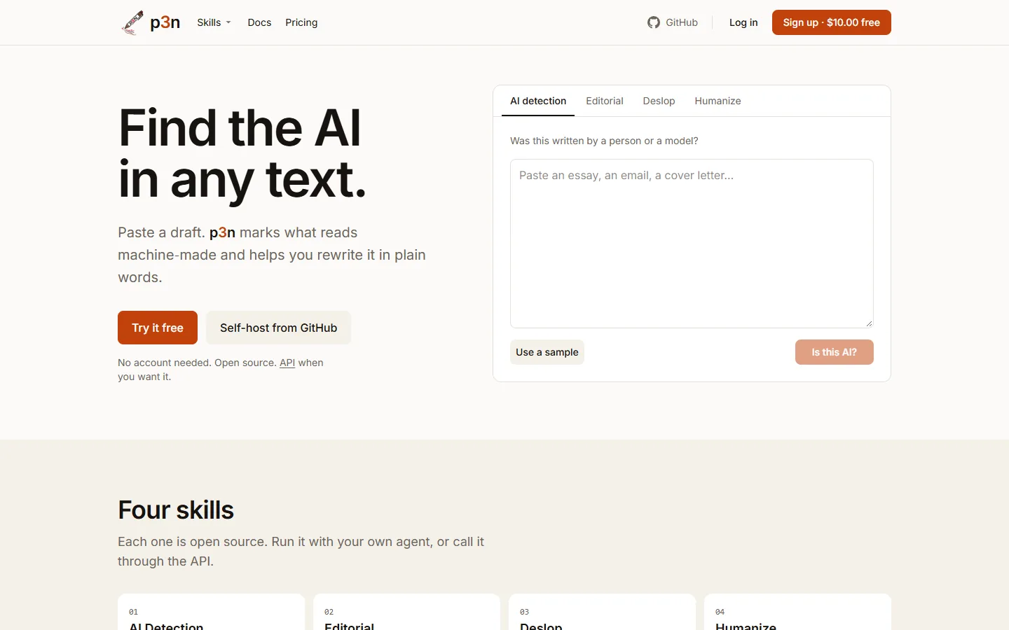1009x630 pixels.
Task: Click the p3n brand name text
Action: [x=165, y=22]
